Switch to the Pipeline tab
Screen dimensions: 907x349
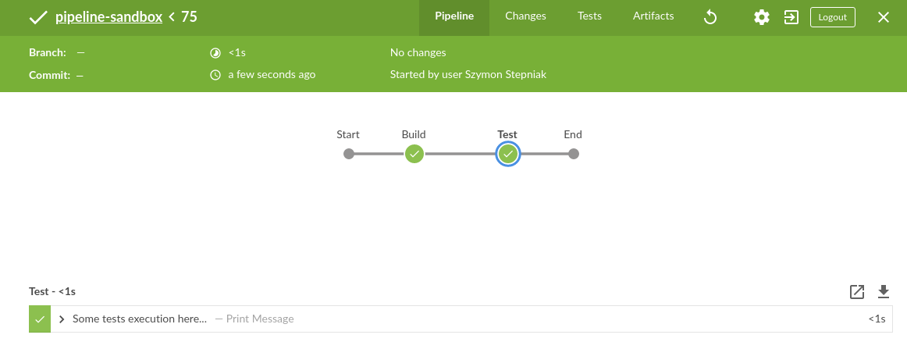[x=454, y=16]
